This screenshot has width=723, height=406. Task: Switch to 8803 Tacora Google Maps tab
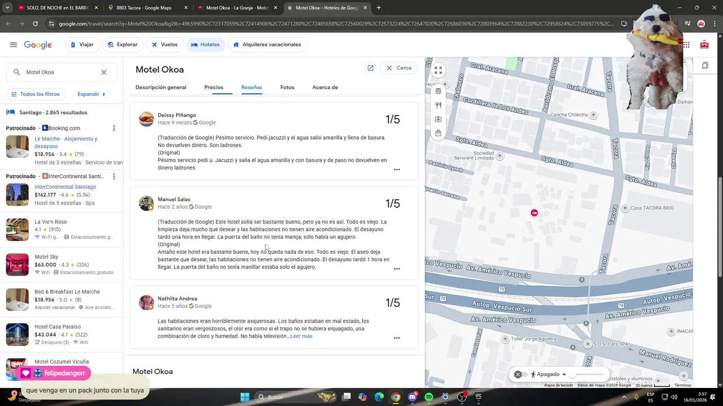(x=148, y=8)
